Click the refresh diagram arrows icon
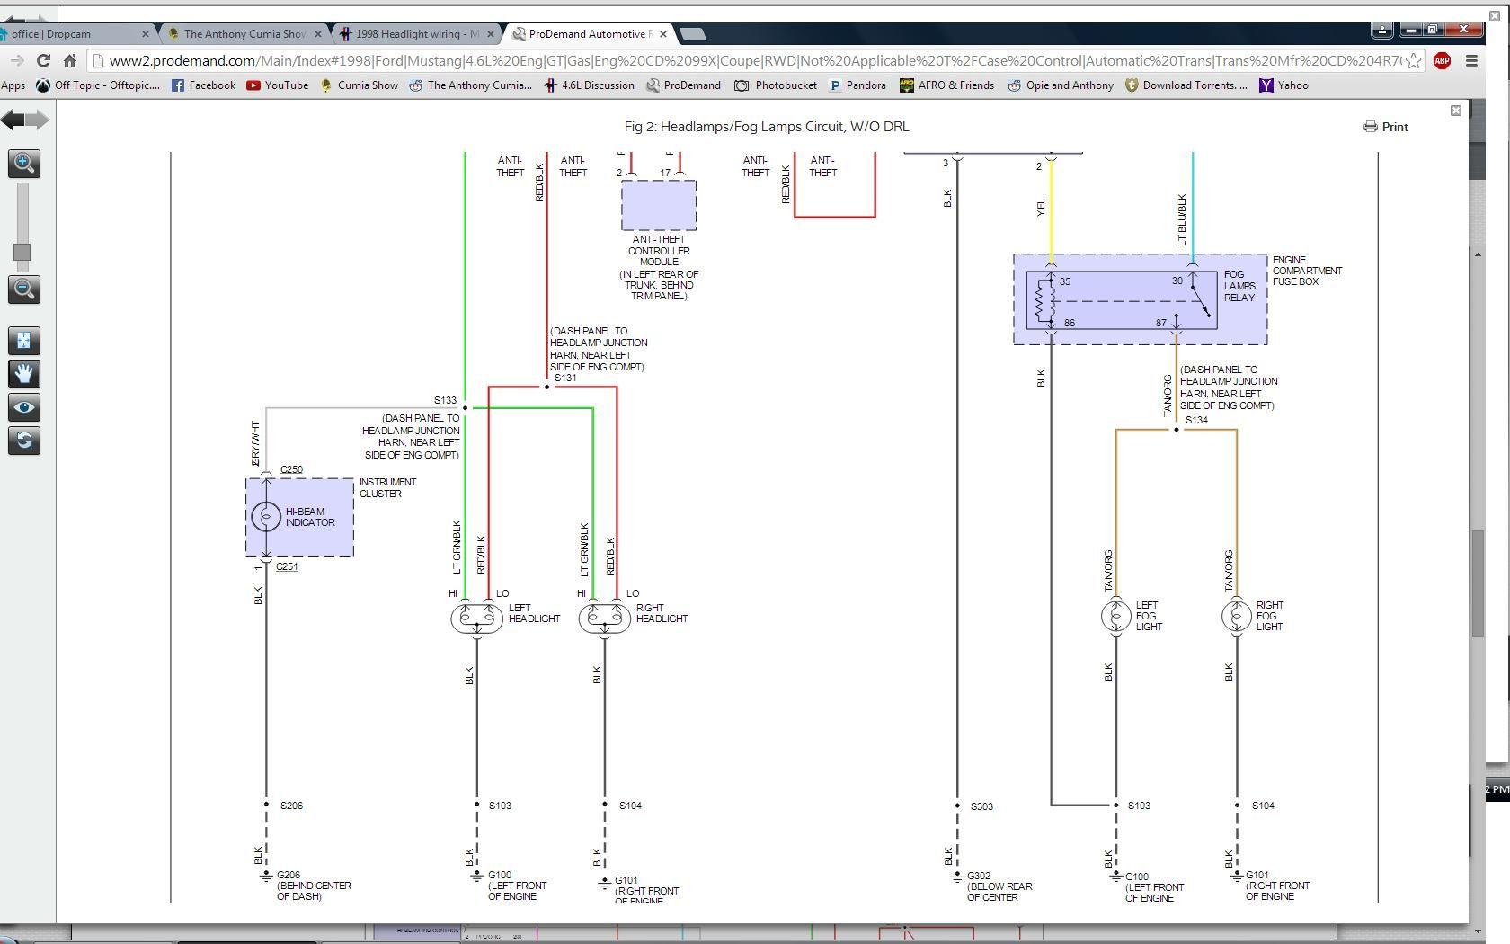The image size is (1510, 944). (24, 441)
